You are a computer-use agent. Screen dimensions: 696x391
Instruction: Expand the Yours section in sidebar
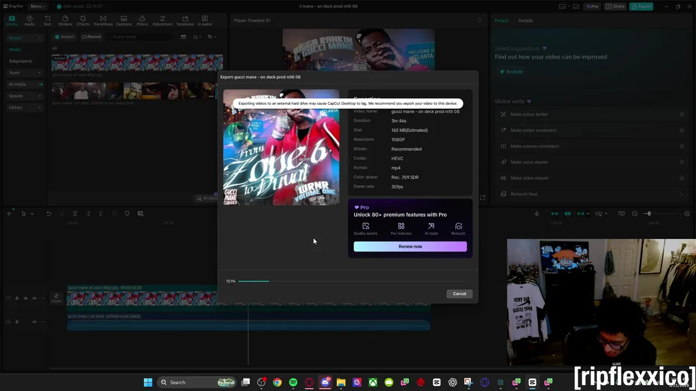tap(39, 73)
